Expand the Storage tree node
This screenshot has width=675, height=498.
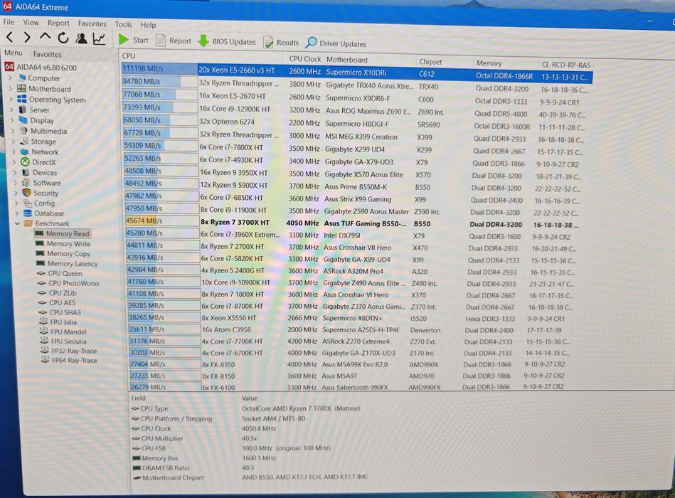[x=13, y=141]
